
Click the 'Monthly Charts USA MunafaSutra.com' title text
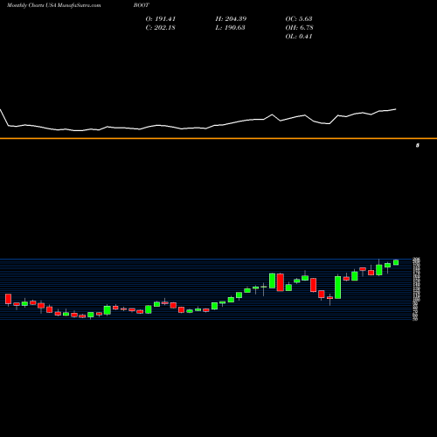[x=53, y=5]
